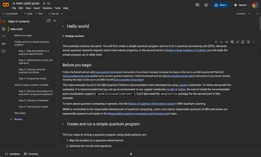Open the File menu
This screenshot has width=261, height=157.
14,8
